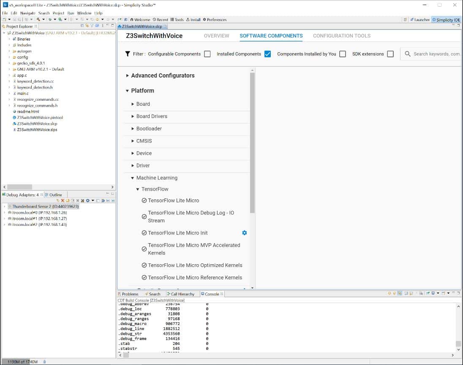
Task: Open the Welcome home page
Action: [x=140, y=20]
